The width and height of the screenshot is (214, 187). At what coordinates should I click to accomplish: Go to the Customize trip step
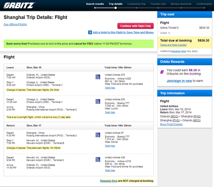(137, 4)
